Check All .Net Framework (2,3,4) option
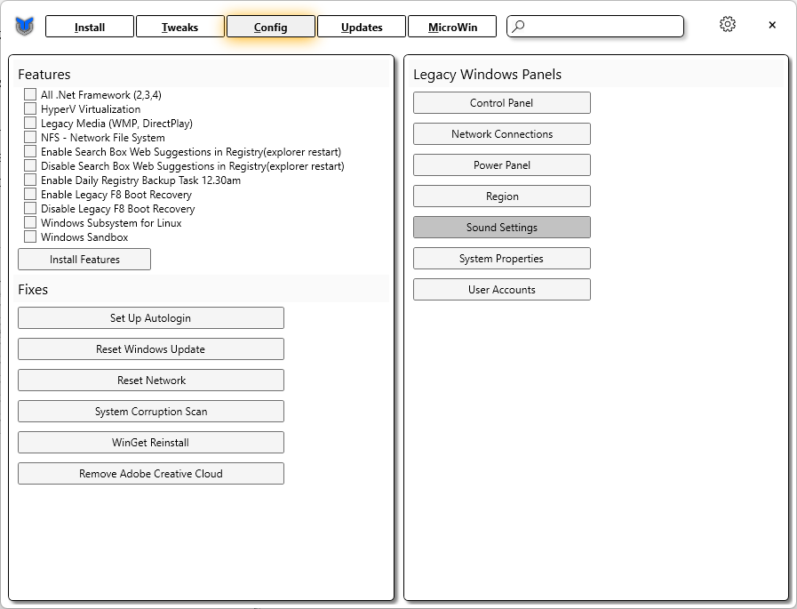Viewport: 797px width, 609px height. (x=30, y=95)
